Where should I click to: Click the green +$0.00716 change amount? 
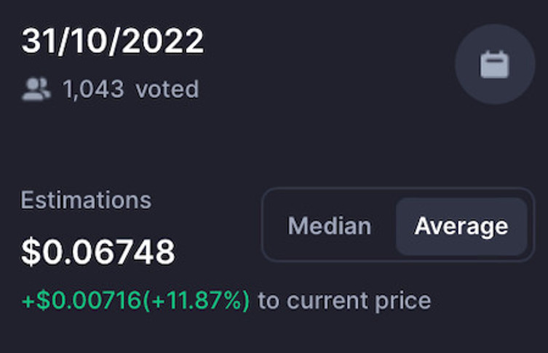[82, 300]
